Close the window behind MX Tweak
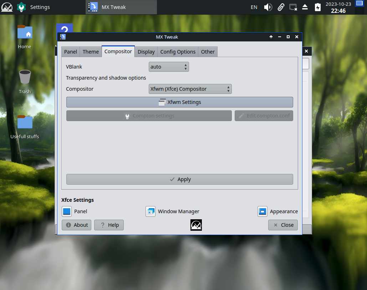The width and height of the screenshot is (367, 290). pos(306,51)
